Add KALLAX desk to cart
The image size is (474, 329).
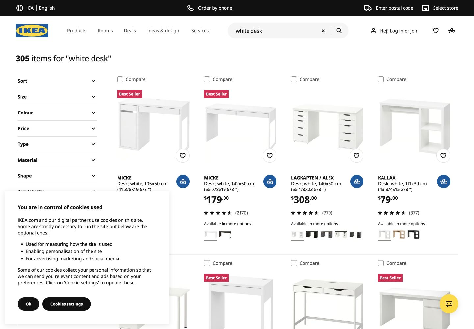point(444,181)
